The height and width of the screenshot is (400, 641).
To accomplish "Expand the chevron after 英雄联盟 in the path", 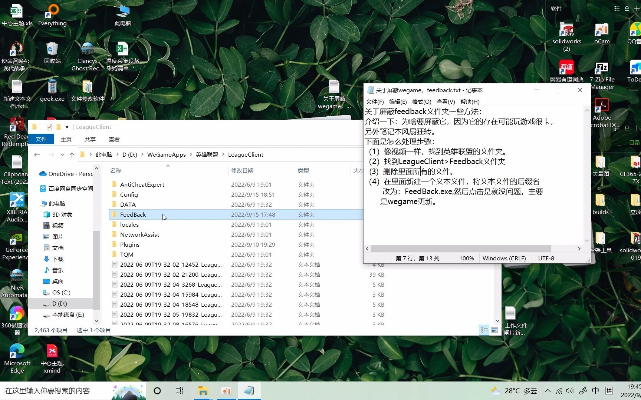I will tap(223, 155).
